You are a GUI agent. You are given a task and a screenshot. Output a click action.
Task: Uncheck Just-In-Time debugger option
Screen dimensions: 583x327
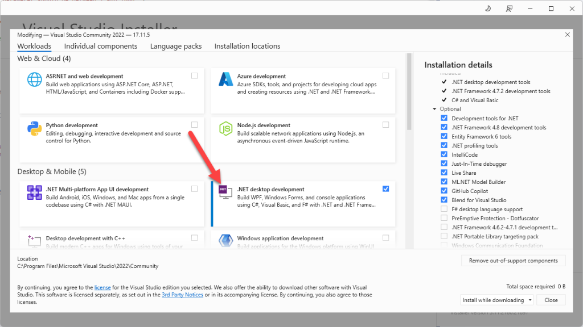click(444, 163)
